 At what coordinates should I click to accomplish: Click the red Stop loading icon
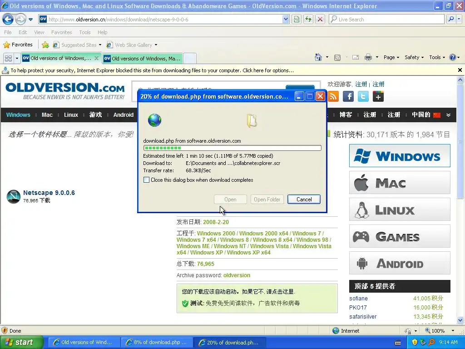[320, 19]
